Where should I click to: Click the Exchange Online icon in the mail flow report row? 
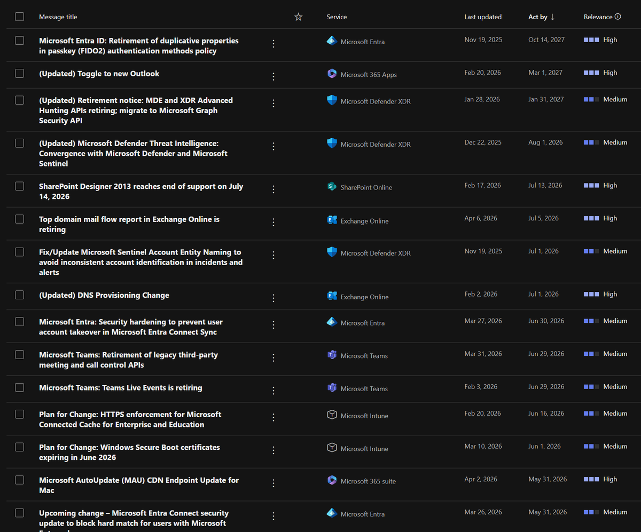pos(332,220)
